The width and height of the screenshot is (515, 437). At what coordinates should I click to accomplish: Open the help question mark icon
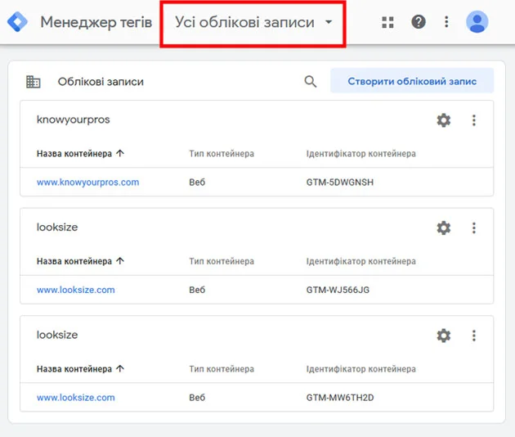419,22
